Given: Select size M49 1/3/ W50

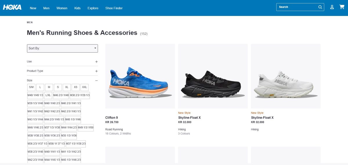Looking at the screenshot, I should click(x=86, y=128).
